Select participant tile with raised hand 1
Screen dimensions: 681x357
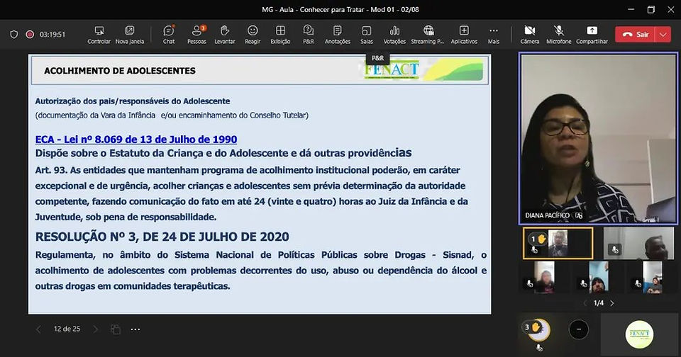(558, 244)
